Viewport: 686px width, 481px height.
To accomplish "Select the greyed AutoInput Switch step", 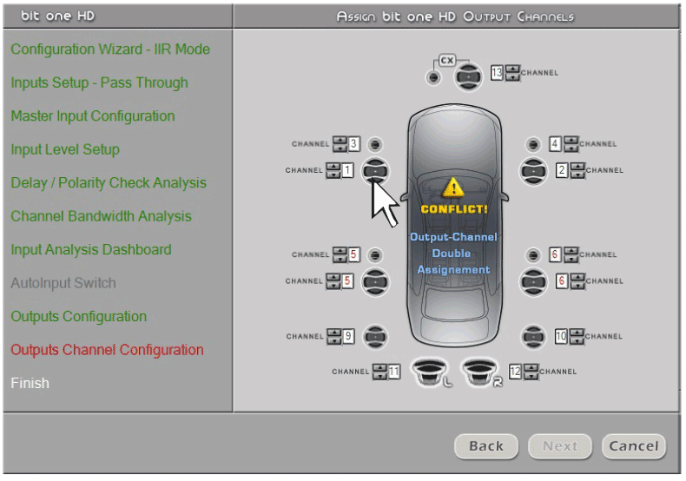I will [63, 283].
